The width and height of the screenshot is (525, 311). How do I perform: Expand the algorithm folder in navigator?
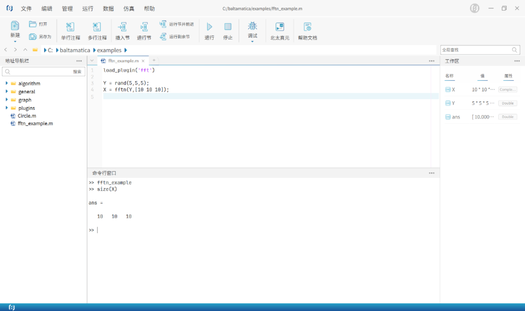pos(7,84)
